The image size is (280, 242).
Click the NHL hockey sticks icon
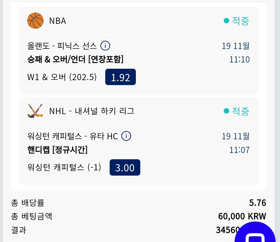[x=35, y=111]
